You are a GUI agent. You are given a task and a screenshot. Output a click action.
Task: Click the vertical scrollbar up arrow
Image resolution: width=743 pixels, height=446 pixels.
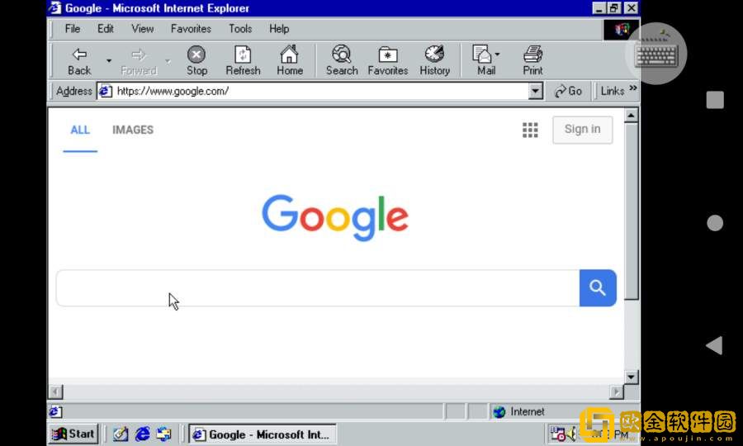click(x=631, y=115)
